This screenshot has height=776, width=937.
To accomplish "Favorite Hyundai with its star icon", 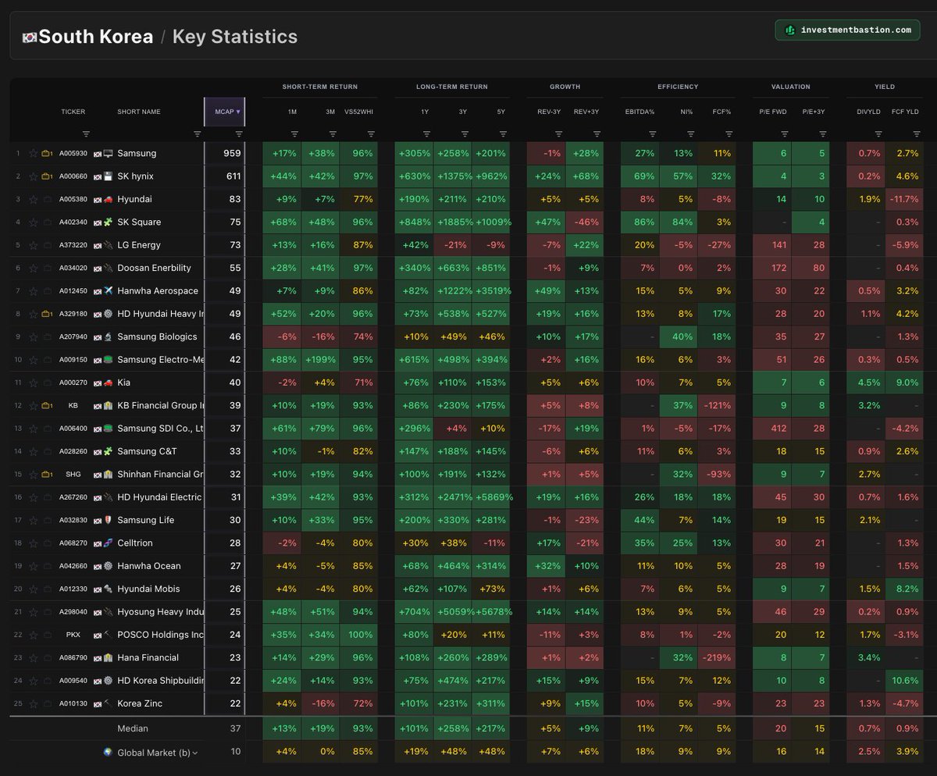I will pyautogui.click(x=34, y=199).
